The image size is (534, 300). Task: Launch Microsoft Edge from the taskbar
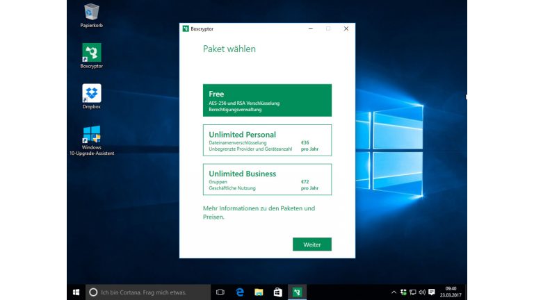[240, 292]
